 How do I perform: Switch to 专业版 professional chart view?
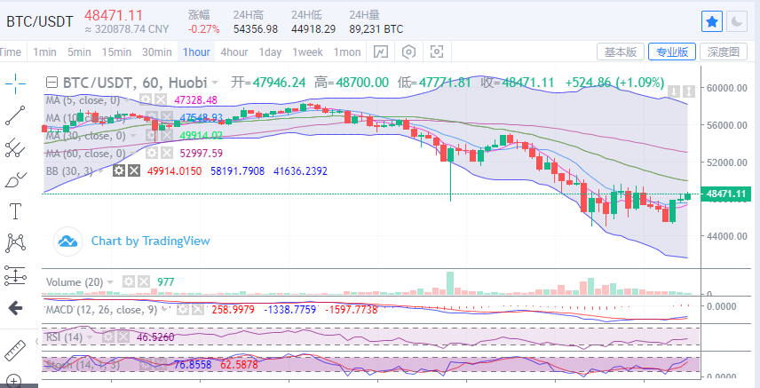[672, 51]
